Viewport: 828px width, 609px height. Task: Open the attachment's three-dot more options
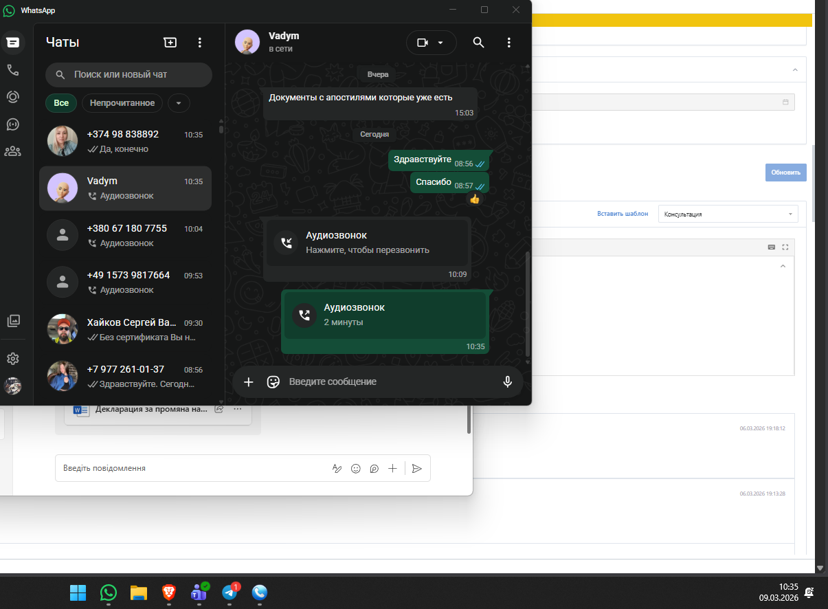(x=238, y=409)
